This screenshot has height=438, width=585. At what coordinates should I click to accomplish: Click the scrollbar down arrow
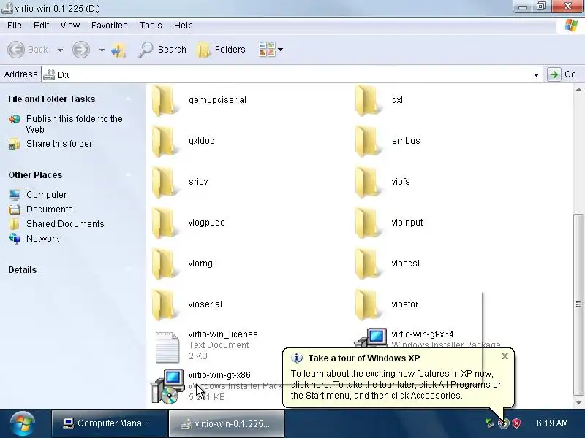[578, 403]
